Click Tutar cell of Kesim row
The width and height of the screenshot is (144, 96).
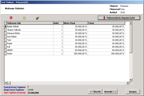click(106, 54)
